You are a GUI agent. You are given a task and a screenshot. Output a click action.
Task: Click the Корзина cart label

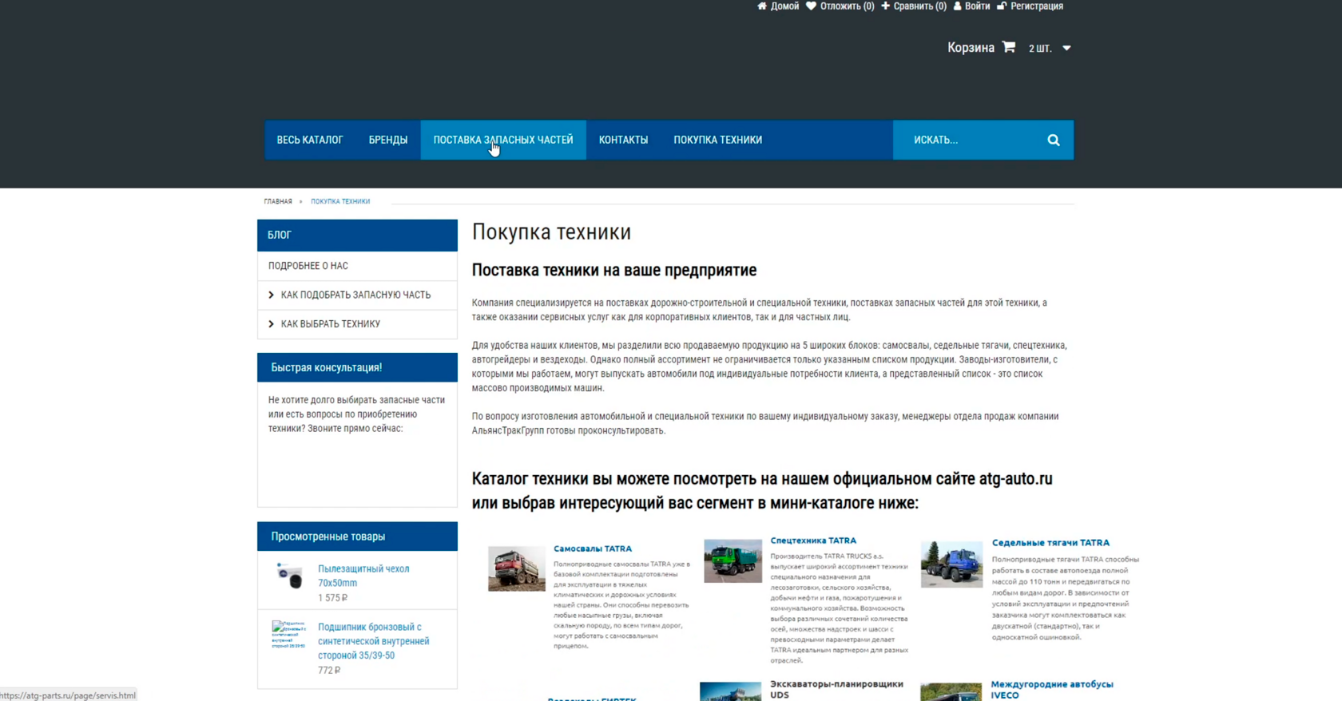[971, 47]
